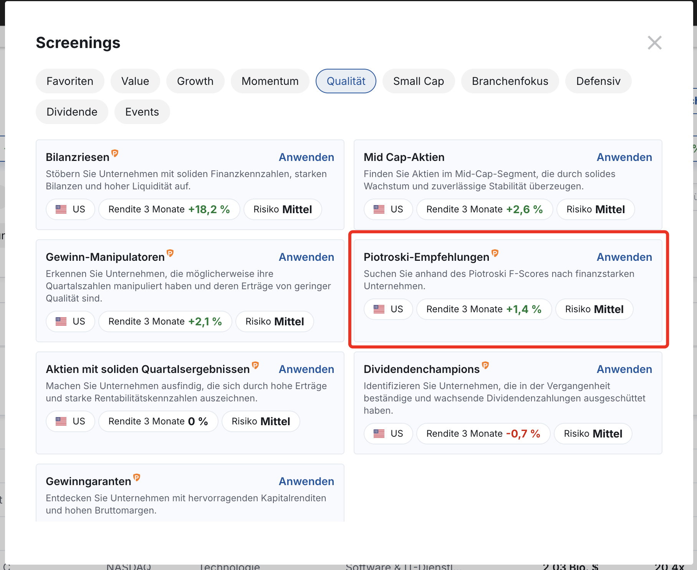
Task: Click the Piotroski F-Scores description text
Action: point(499,280)
